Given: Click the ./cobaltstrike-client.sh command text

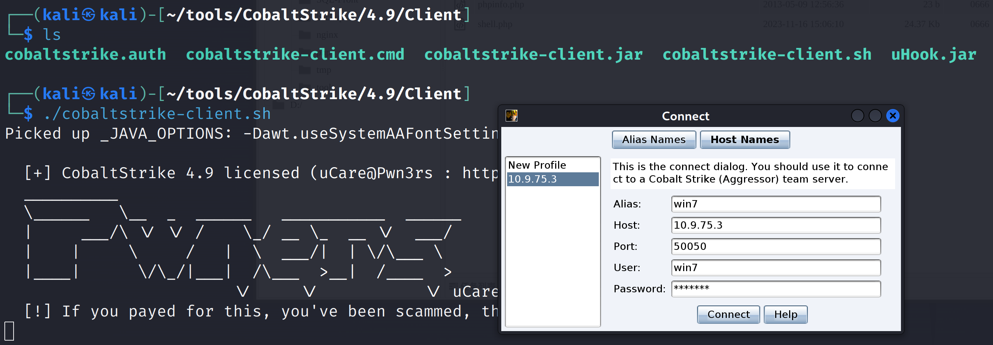Looking at the screenshot, I should [157, 114].
